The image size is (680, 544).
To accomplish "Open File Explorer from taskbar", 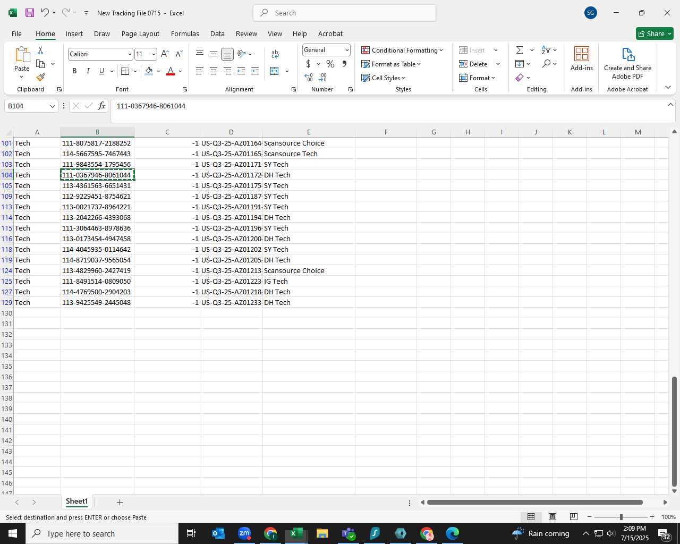I will click(322, 533).
